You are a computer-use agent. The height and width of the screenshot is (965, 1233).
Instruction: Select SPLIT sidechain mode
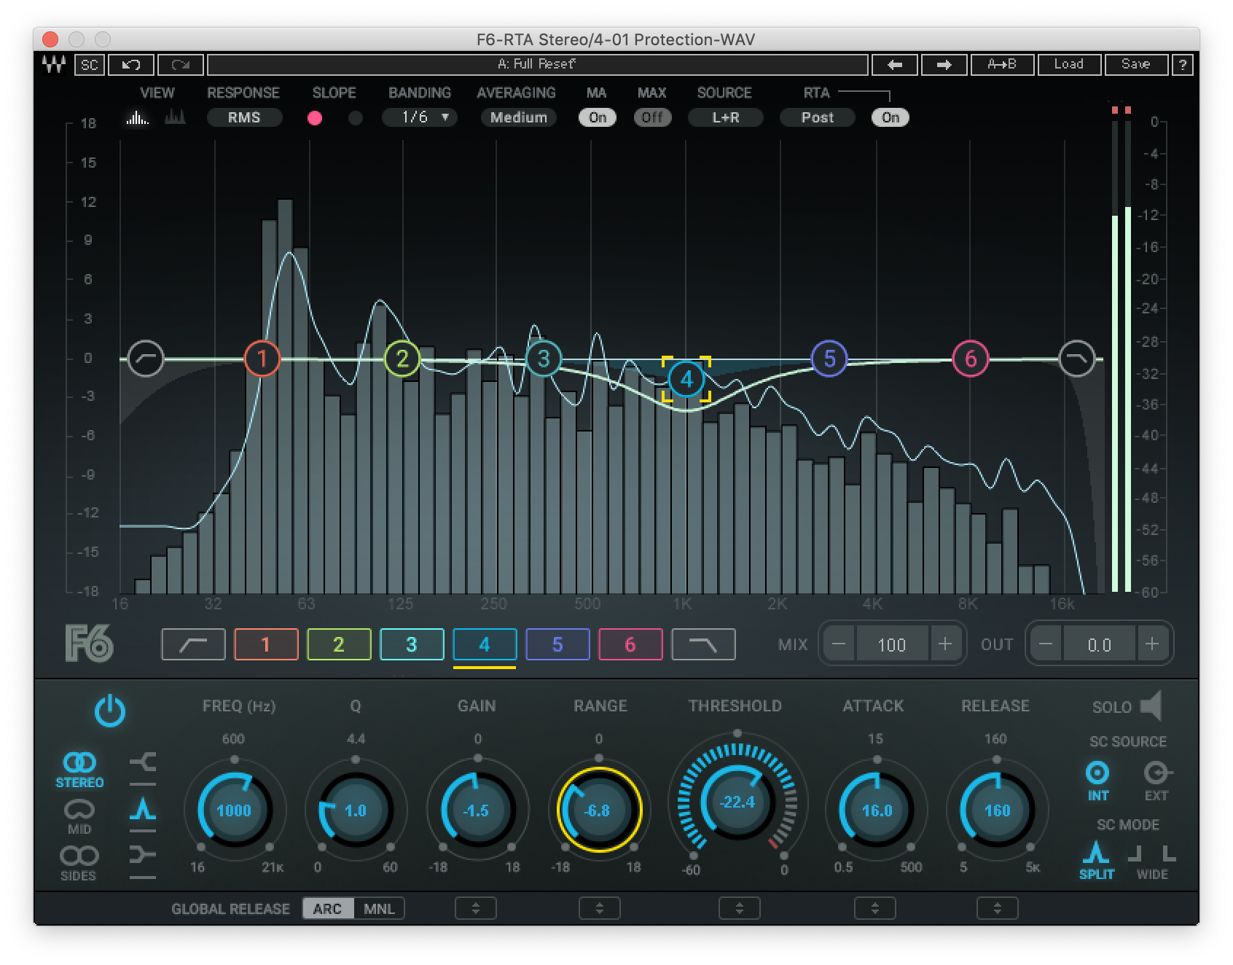[1097, 861]
